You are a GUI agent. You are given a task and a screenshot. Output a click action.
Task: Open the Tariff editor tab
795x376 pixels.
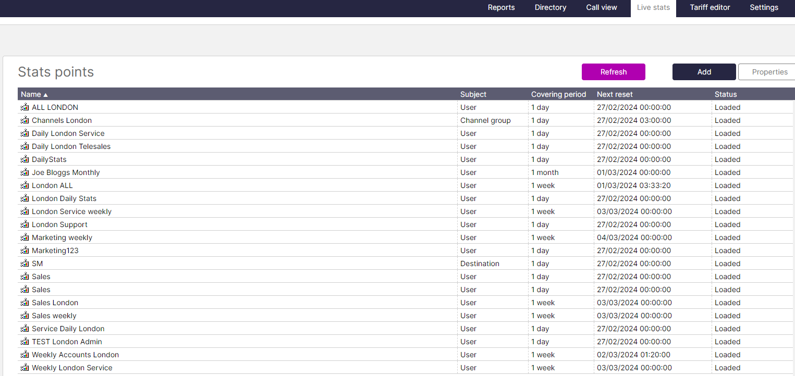(710, 8)
